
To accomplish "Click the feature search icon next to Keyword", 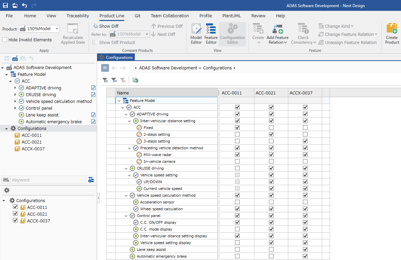I will point(91,180).
